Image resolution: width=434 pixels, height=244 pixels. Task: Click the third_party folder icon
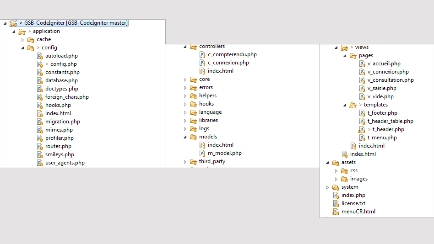point(193,162)
